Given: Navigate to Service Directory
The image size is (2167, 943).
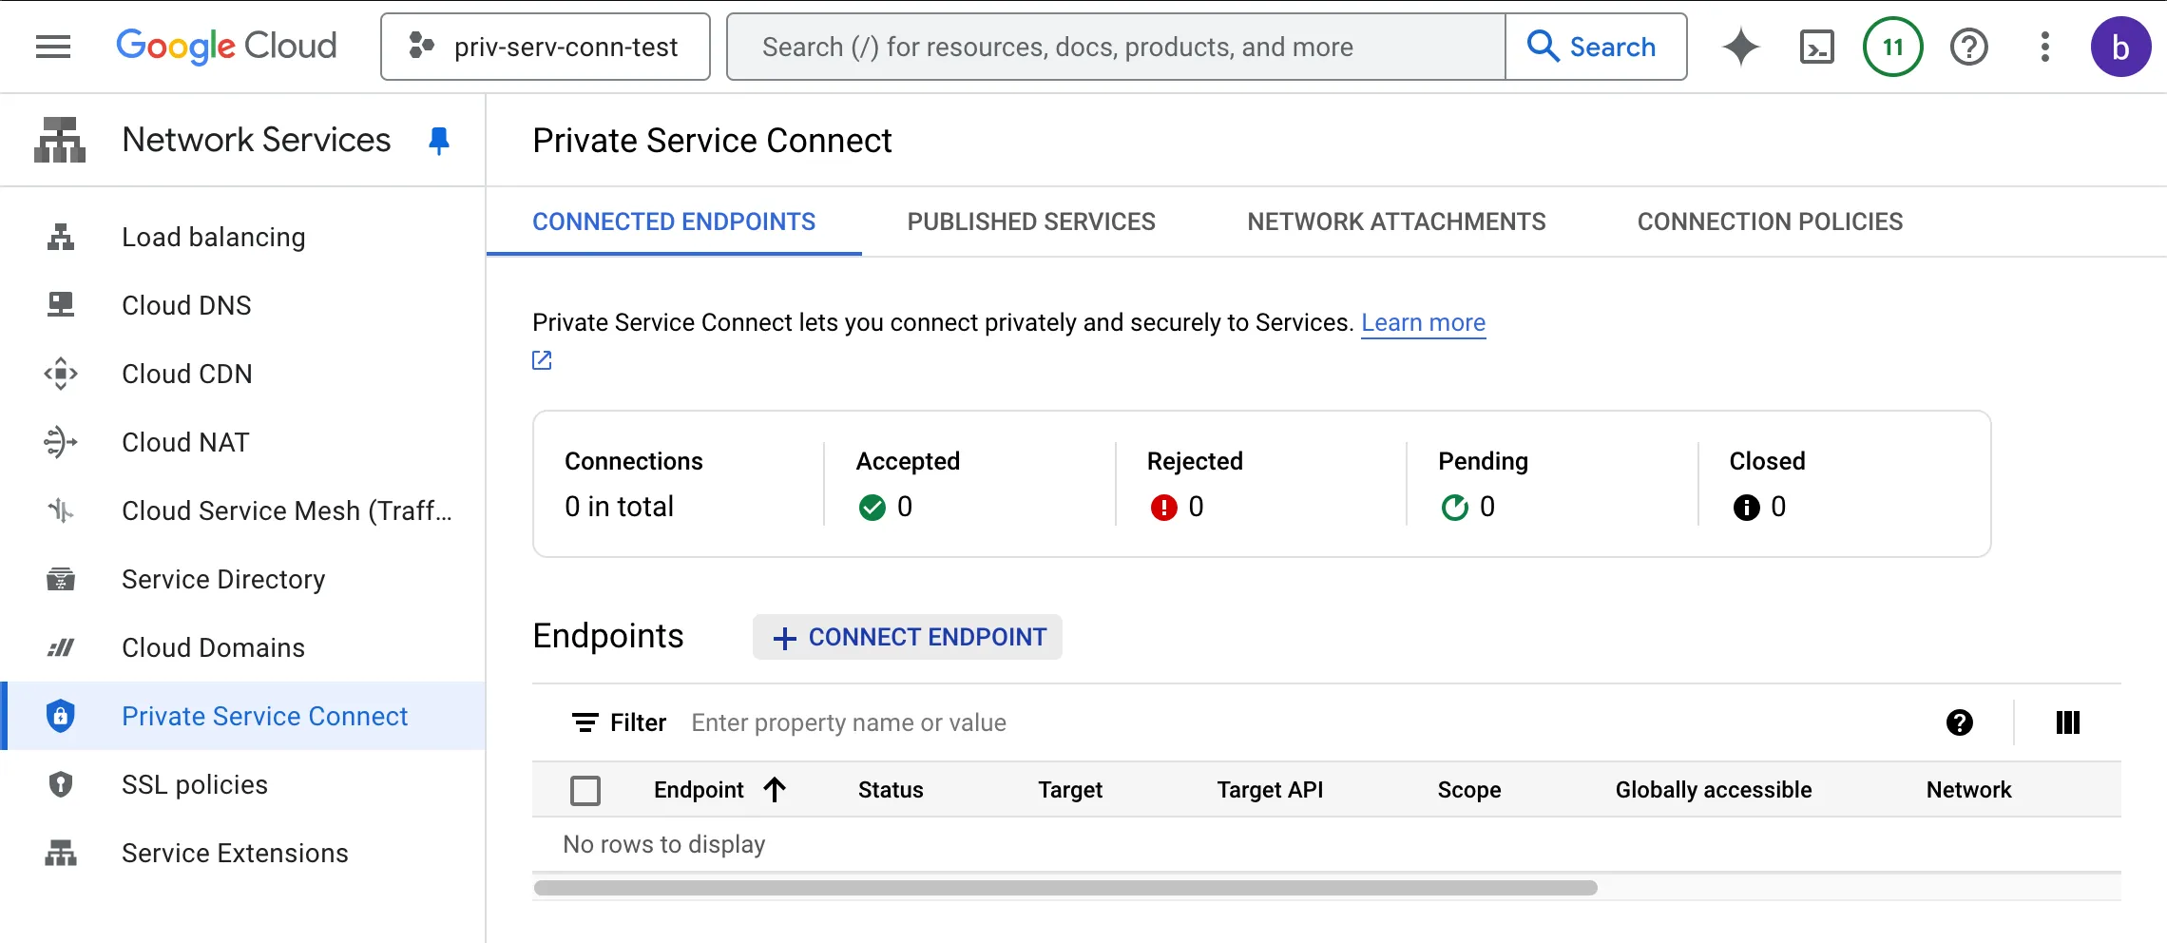Looking at the screenshot, I should [x=222, y=579].
